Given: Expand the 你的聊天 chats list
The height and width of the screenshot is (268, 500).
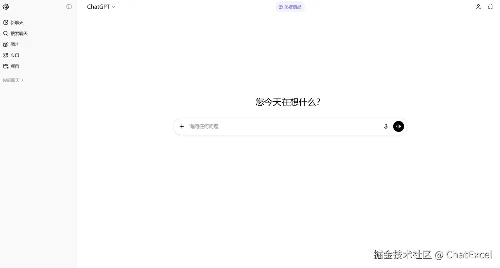Looking at the screenshot, I should pyautogui.click(x=13, y=80).
